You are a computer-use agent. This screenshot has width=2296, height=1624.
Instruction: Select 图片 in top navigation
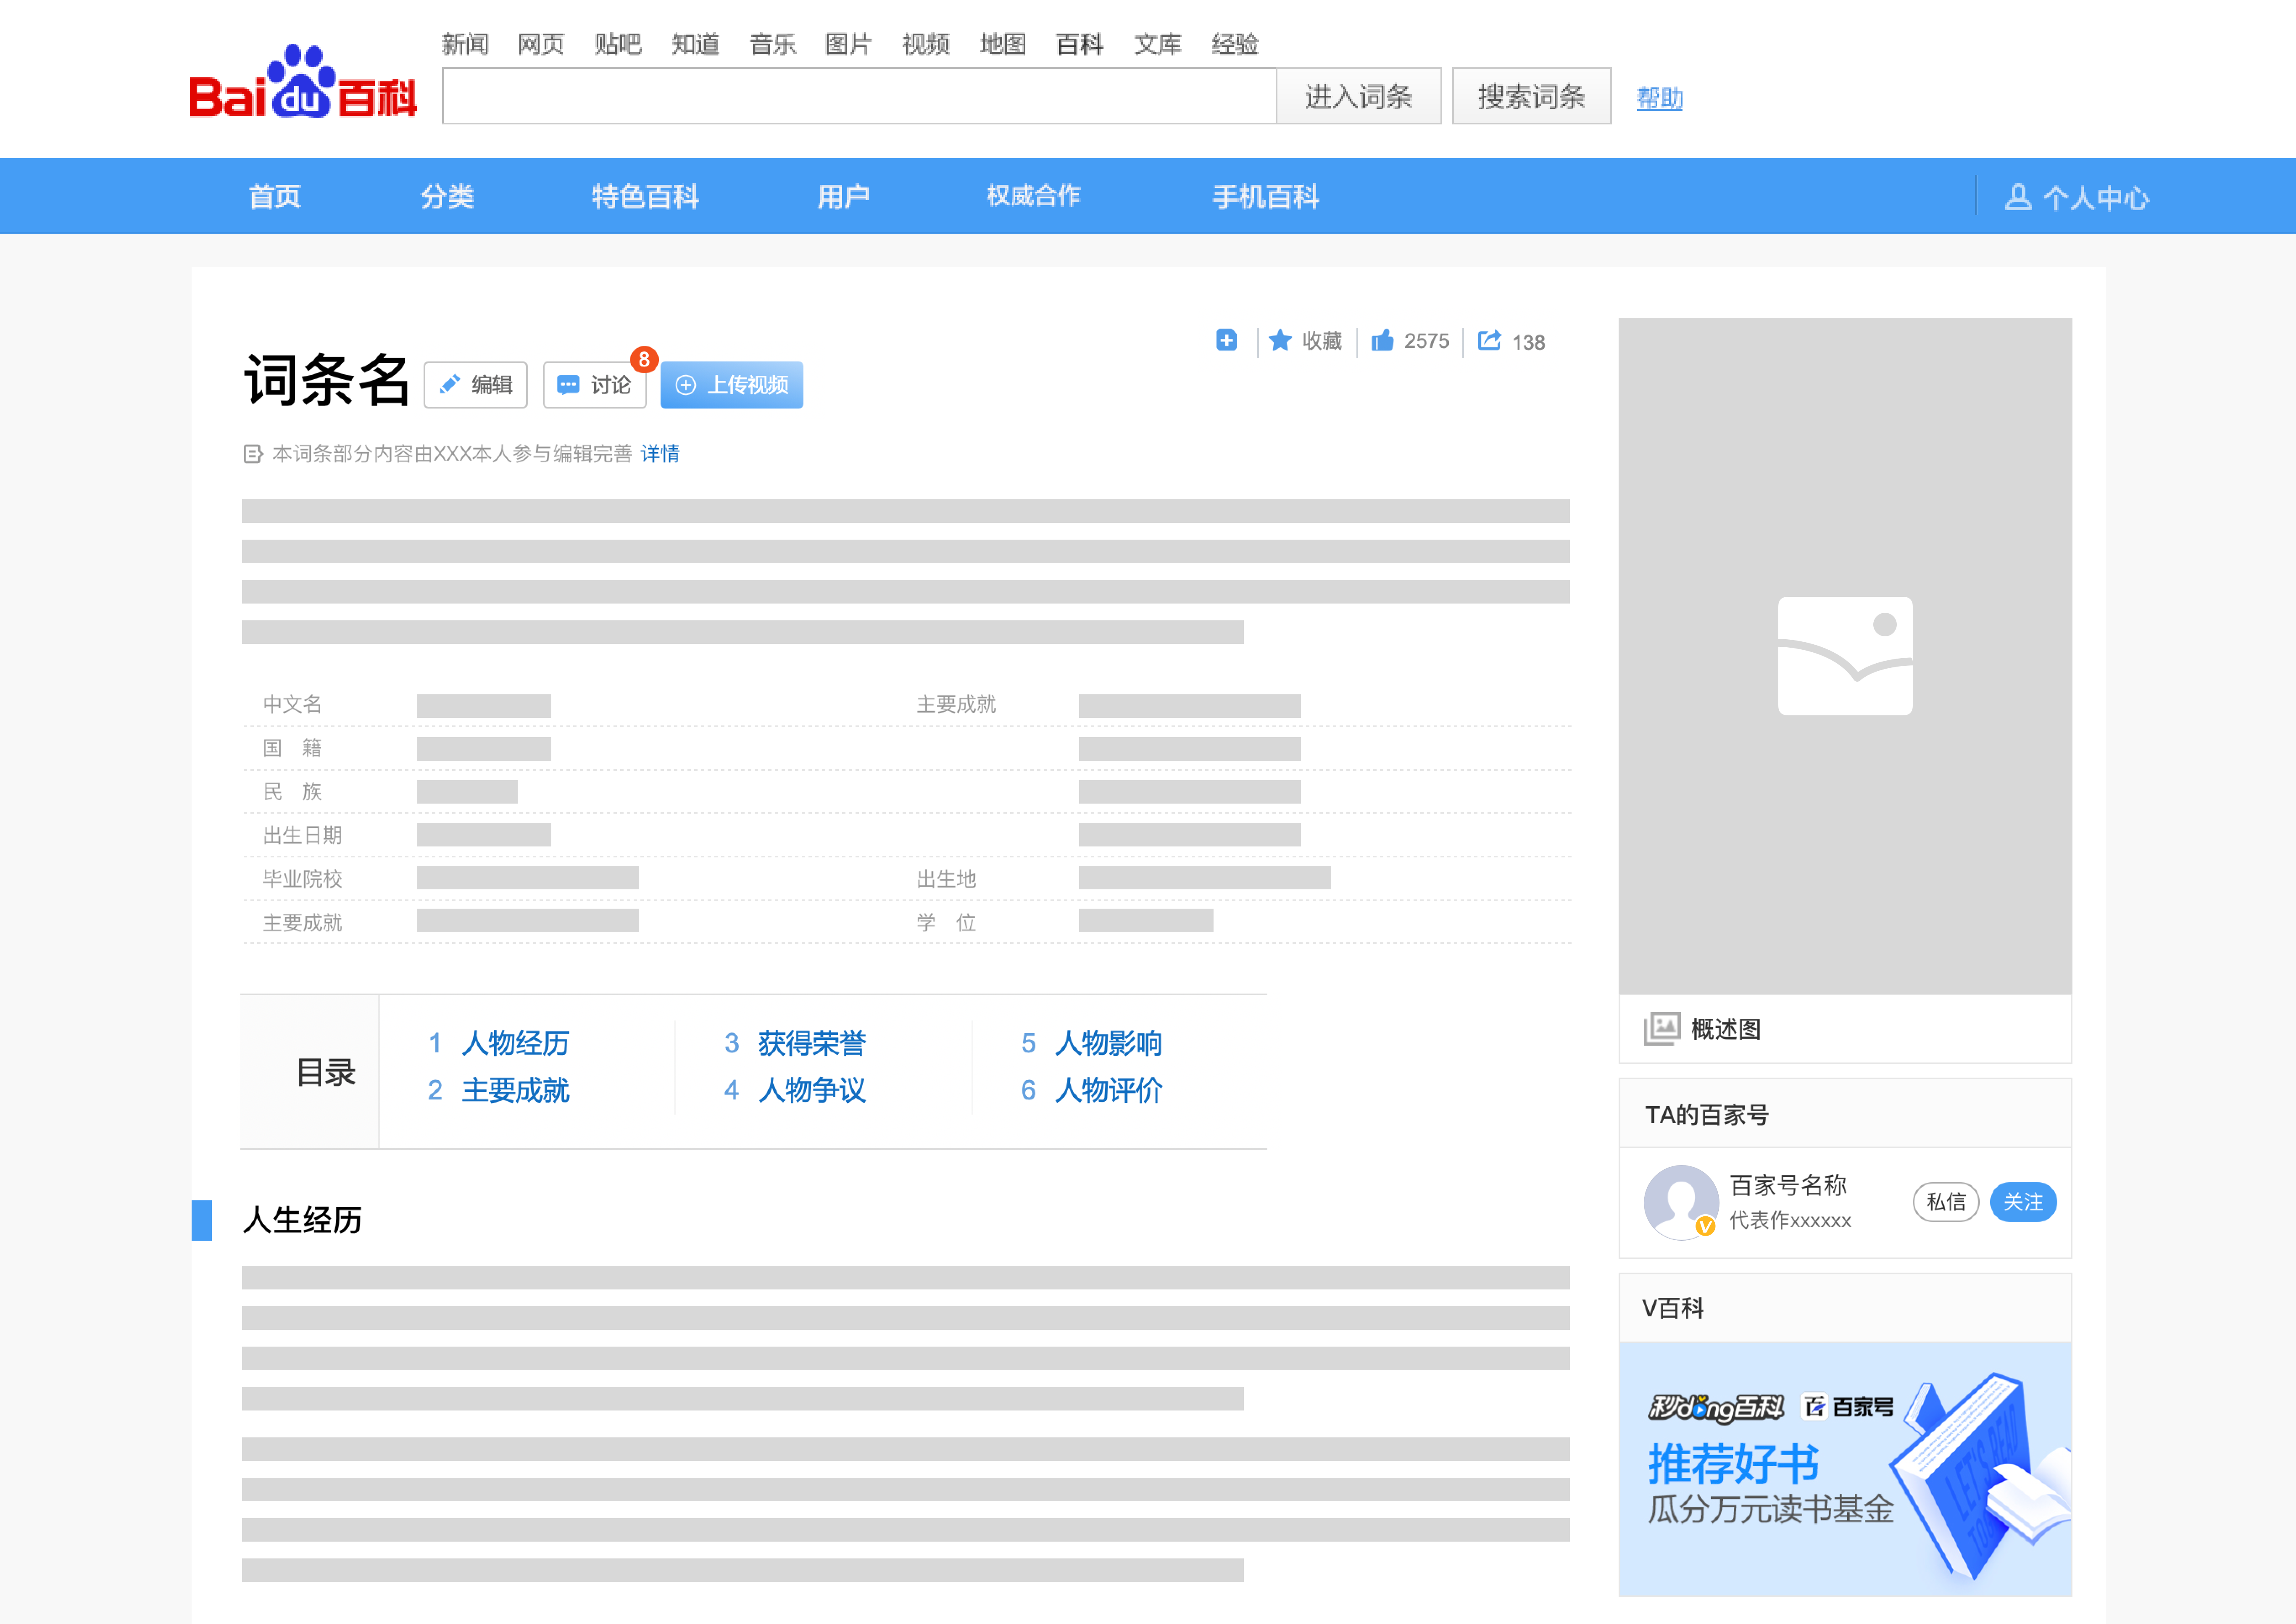[x=848, y=44]
